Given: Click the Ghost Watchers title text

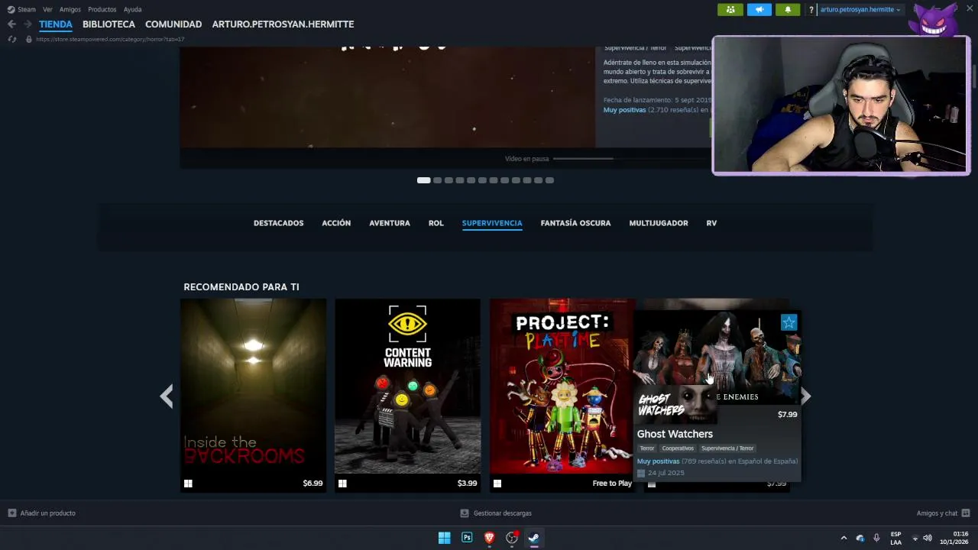Looking at the screenshot, I should pos(675,434).
